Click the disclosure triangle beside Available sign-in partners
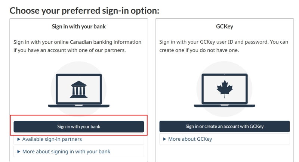The height and width of the screenshot is (162, 299). tap(19, 139)
